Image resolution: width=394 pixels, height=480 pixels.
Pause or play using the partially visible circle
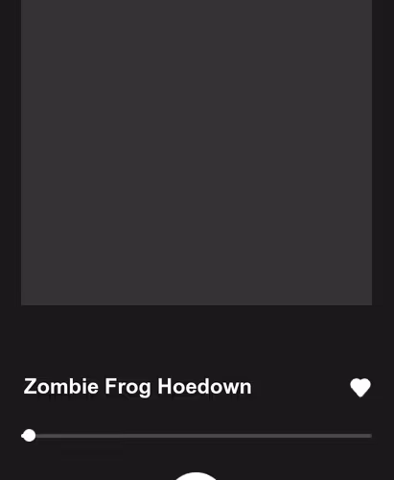point(196,476)
